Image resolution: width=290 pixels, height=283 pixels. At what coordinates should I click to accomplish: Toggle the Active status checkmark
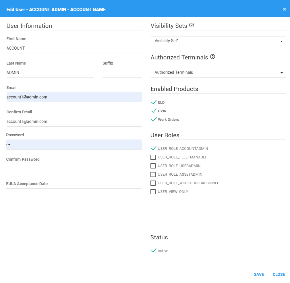tap(154, 251)
